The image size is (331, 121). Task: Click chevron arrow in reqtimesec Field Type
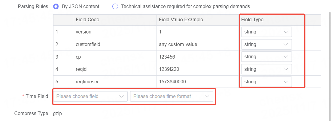coord(286,82)
